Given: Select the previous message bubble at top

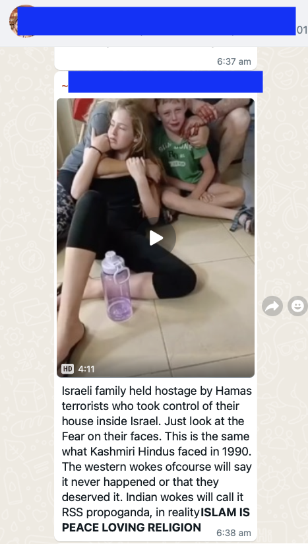Looking at the screenshot, I should [x=156, y=58].
